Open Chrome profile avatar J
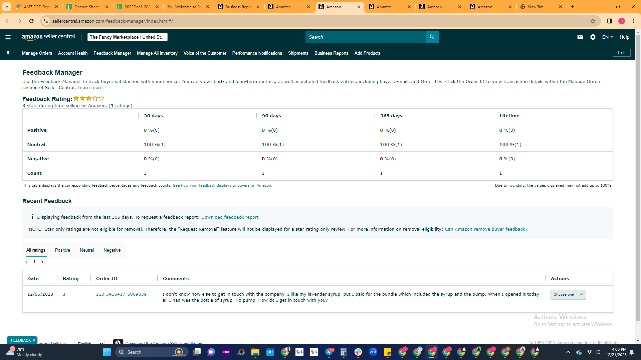Image resolution: width=641 pixels, height=360 pixels. (622, 21)
